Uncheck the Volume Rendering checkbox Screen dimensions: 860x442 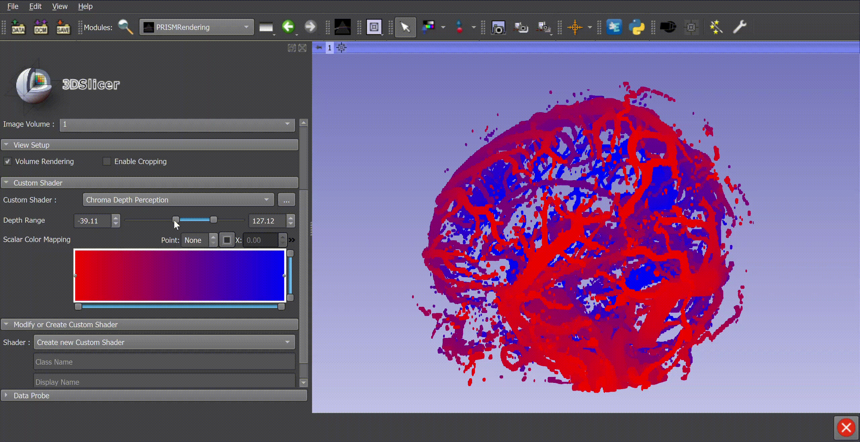coord(7,162)
